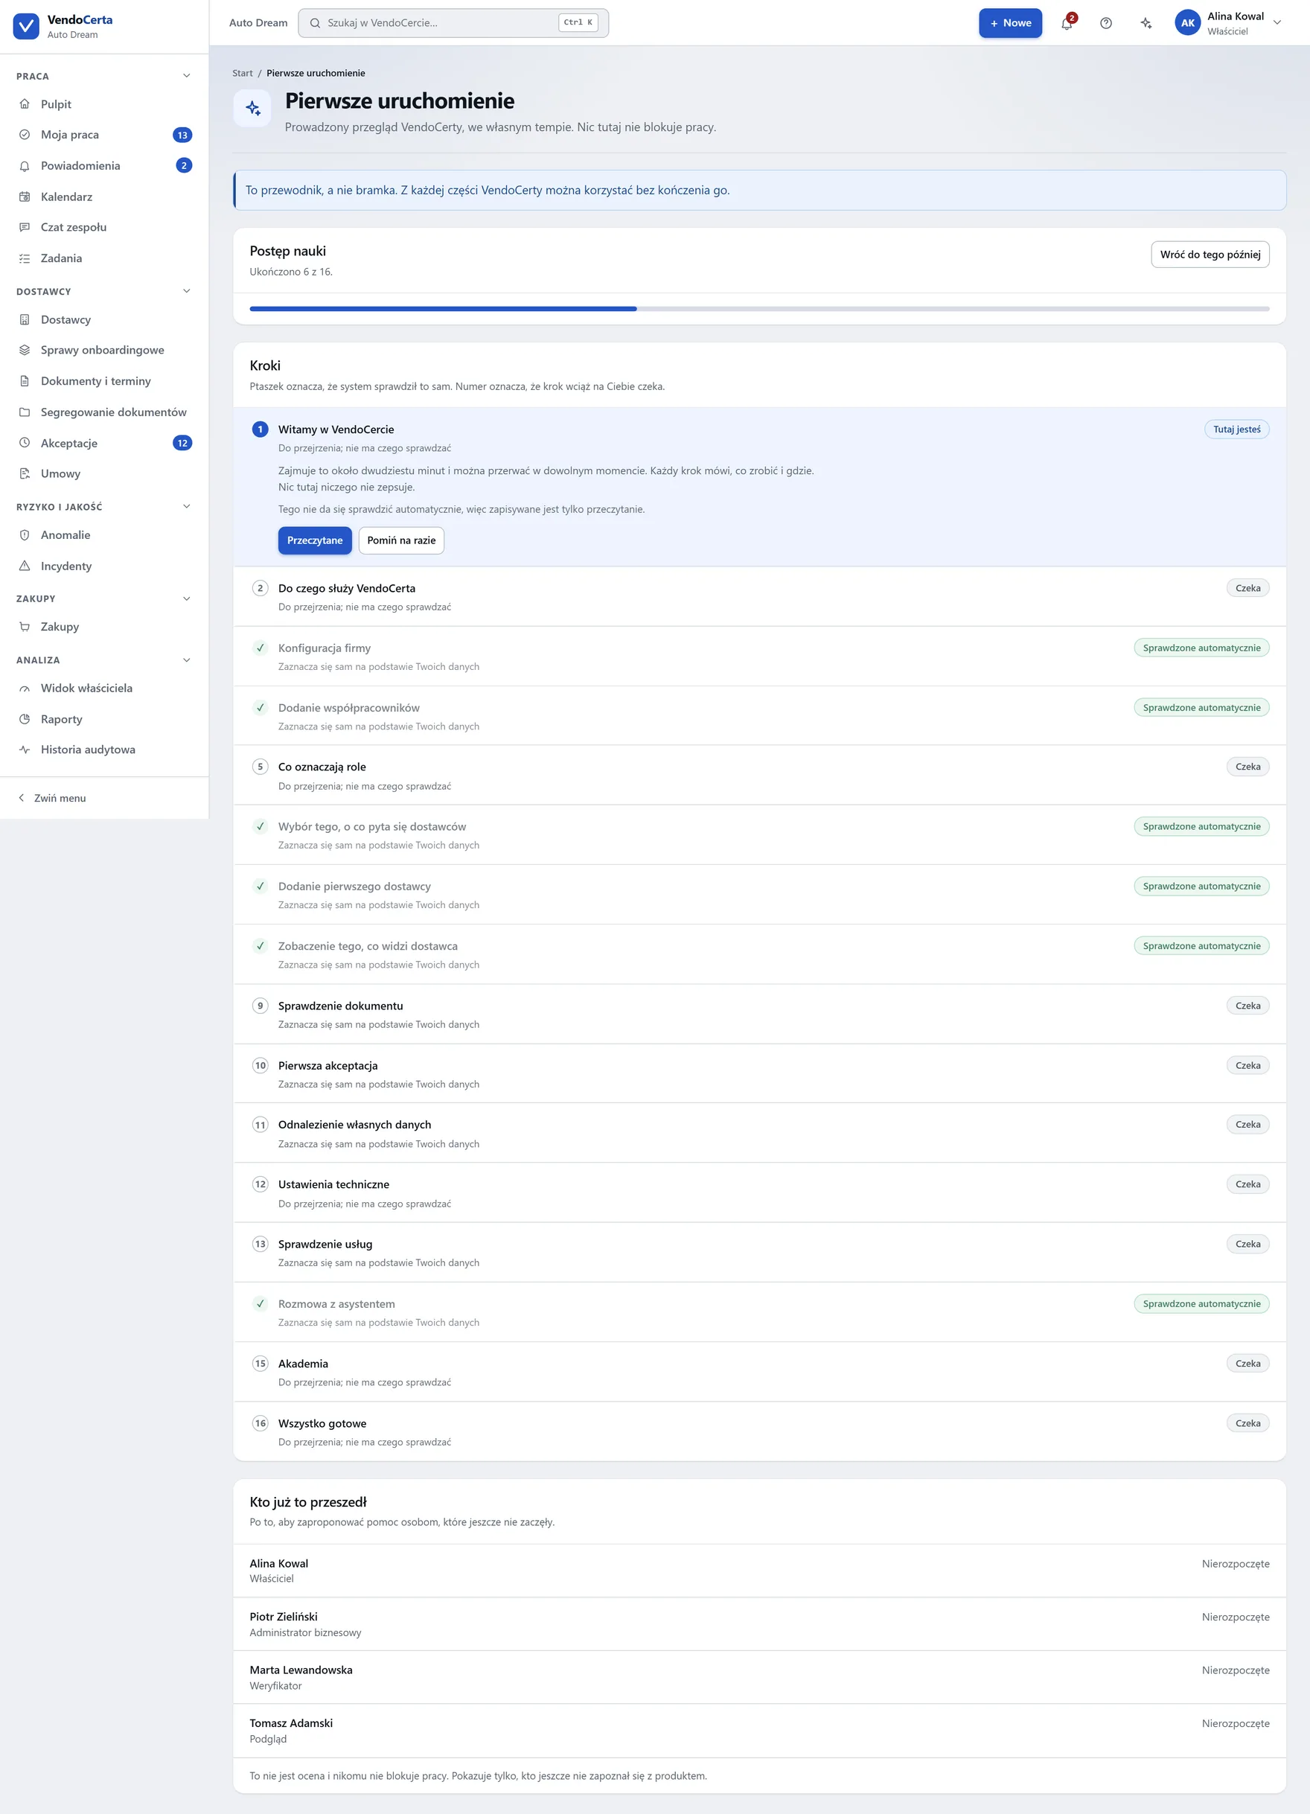Click Tomasz Adamski in the people list
The width and height of the screenshot is (1310, 1814).
[759, 1731]
